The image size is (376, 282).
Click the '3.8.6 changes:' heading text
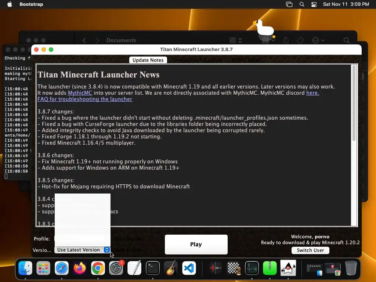[56, 155]
